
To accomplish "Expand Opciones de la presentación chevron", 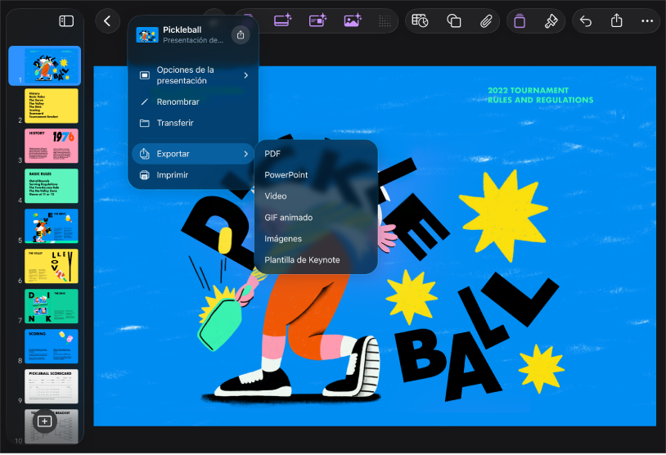I will [x=246, y=75].
